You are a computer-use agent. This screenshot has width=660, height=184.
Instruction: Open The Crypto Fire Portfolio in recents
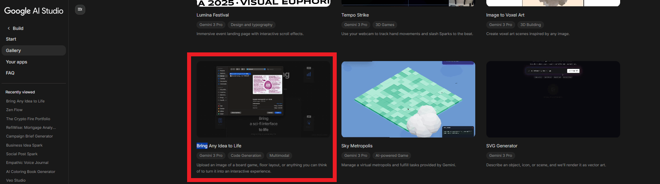pyautogui.click(x=28, y=119)
